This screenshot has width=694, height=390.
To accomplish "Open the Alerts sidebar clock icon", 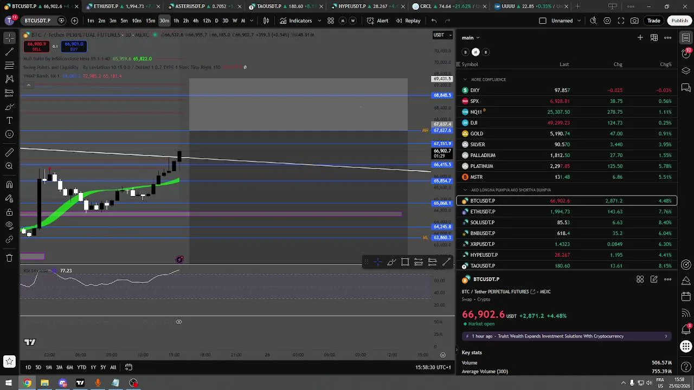I will [686, 54].
